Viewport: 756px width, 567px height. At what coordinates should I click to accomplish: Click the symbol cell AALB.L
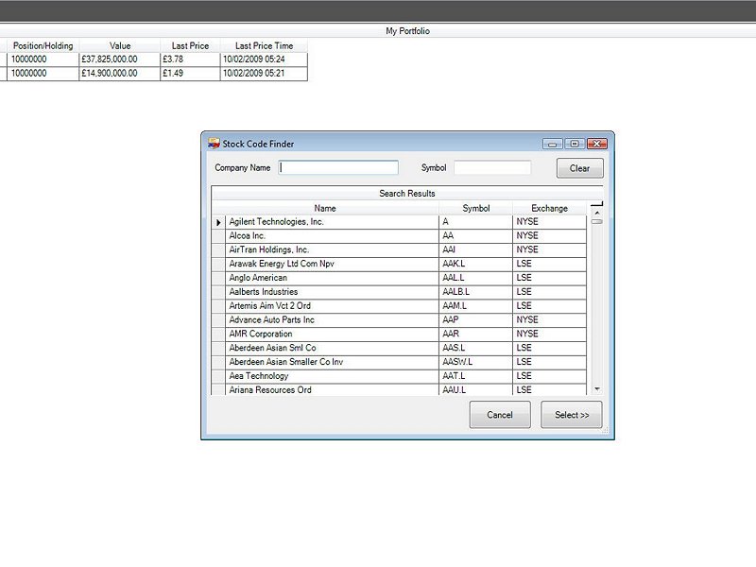tap(476, 292)
